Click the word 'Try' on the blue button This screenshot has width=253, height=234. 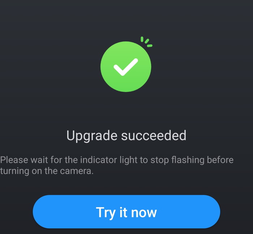point(106,213)
